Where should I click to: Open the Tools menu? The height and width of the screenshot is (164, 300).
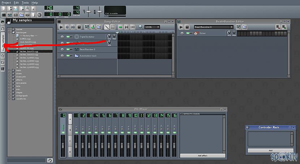[25, 3]
